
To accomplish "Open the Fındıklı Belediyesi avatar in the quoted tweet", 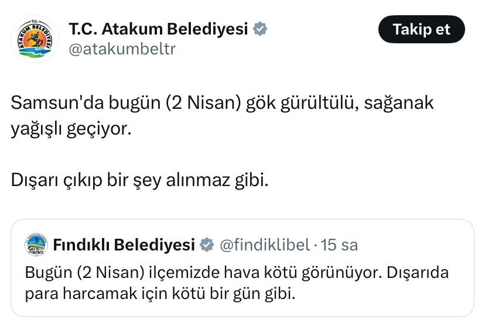I will pyautogui.click(x=36, y=245).
